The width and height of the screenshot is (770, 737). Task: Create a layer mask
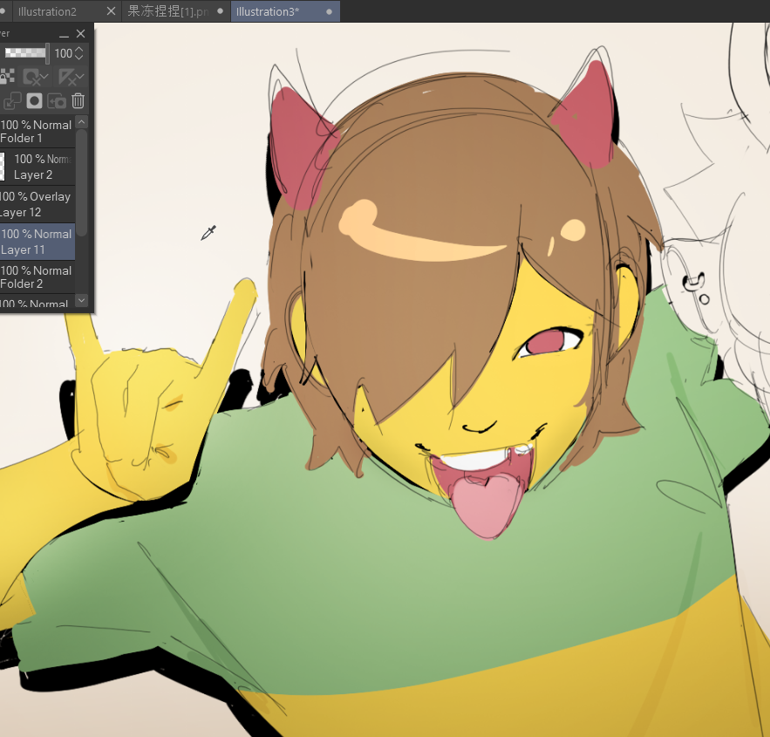pos(34,101)
